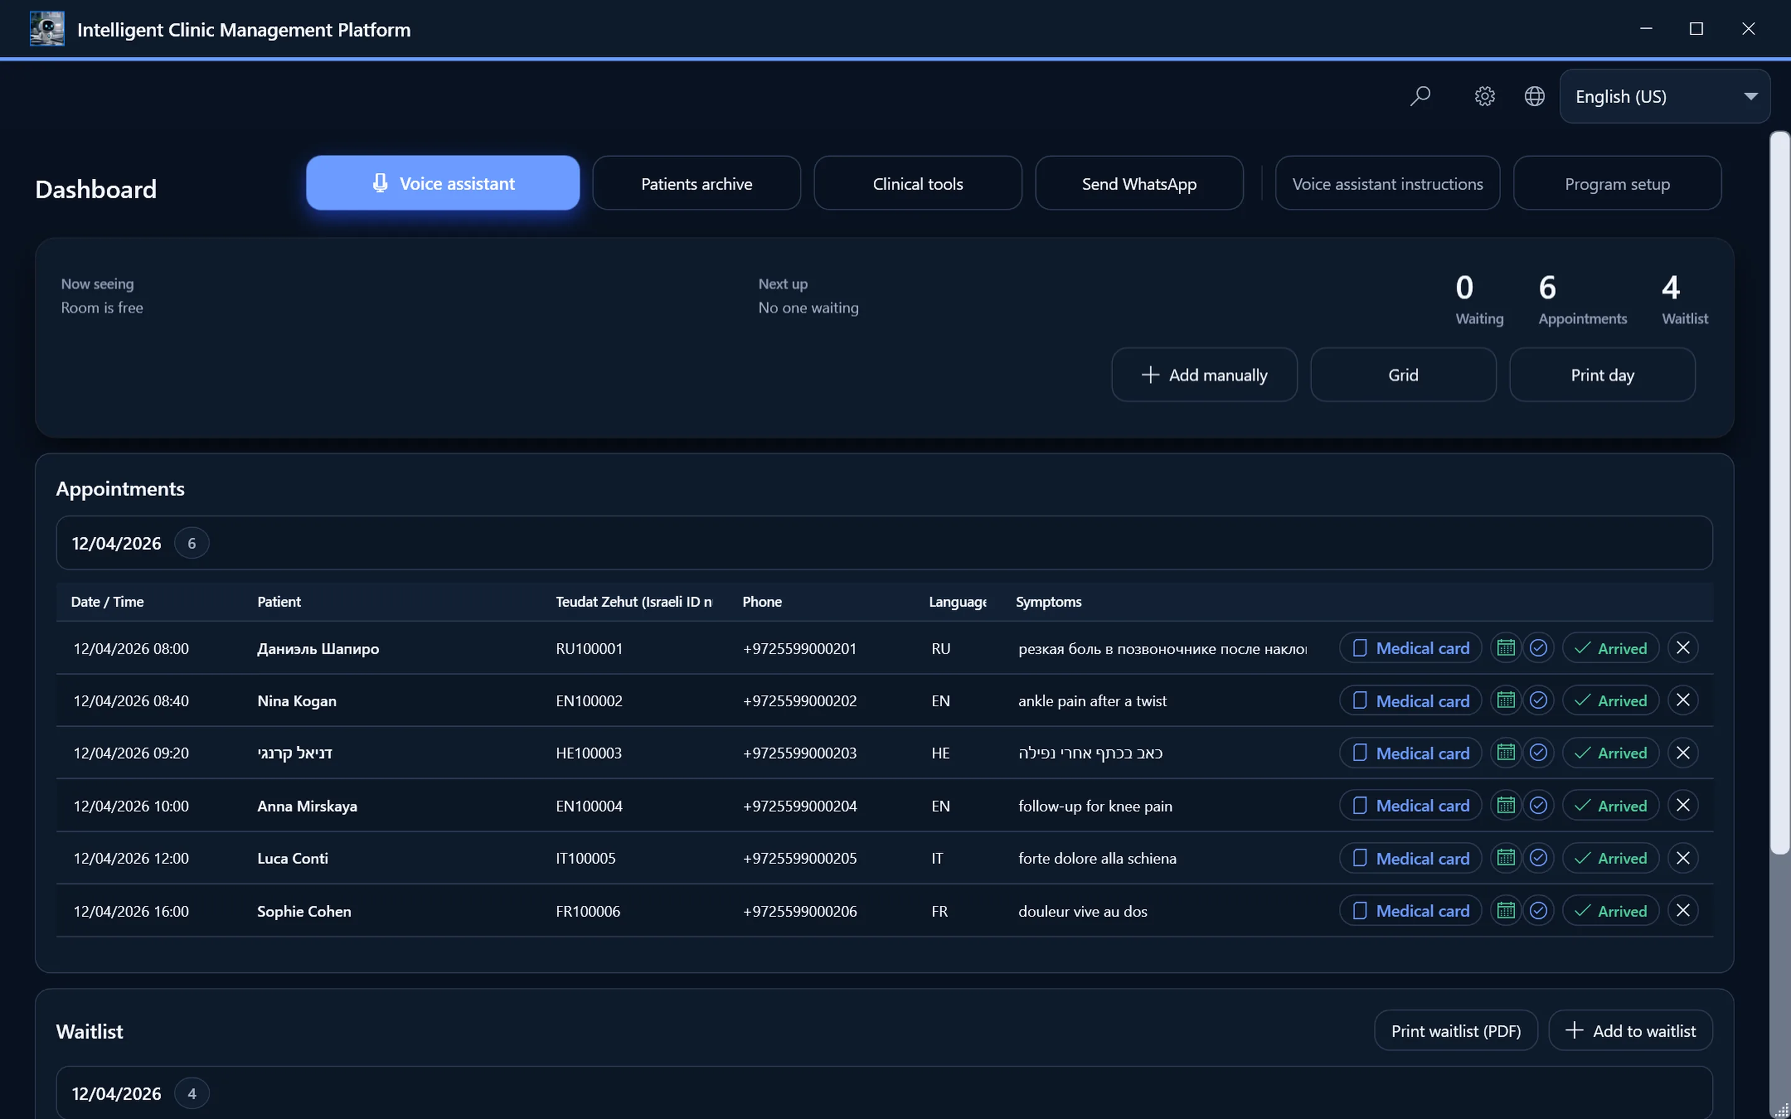Open Medical card for patient HE100003
Image resolution: width=1791 pixels, height=1119 pixels.
point(1410,753)
